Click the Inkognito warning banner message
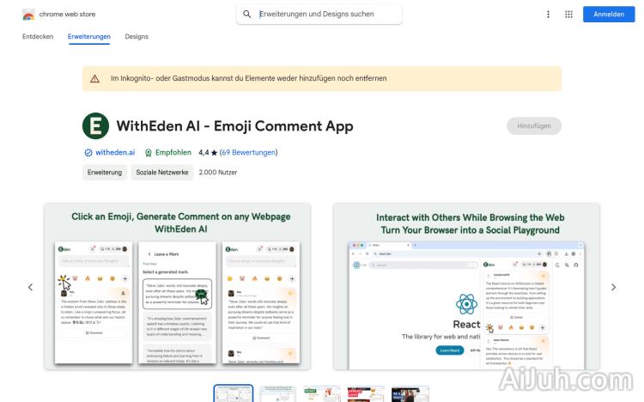 pos(248,78)
